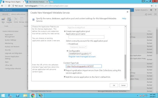Viewport: 158px width, 98px height.
Task: Click the SharePoint help question icon
Action: [155, 10]
